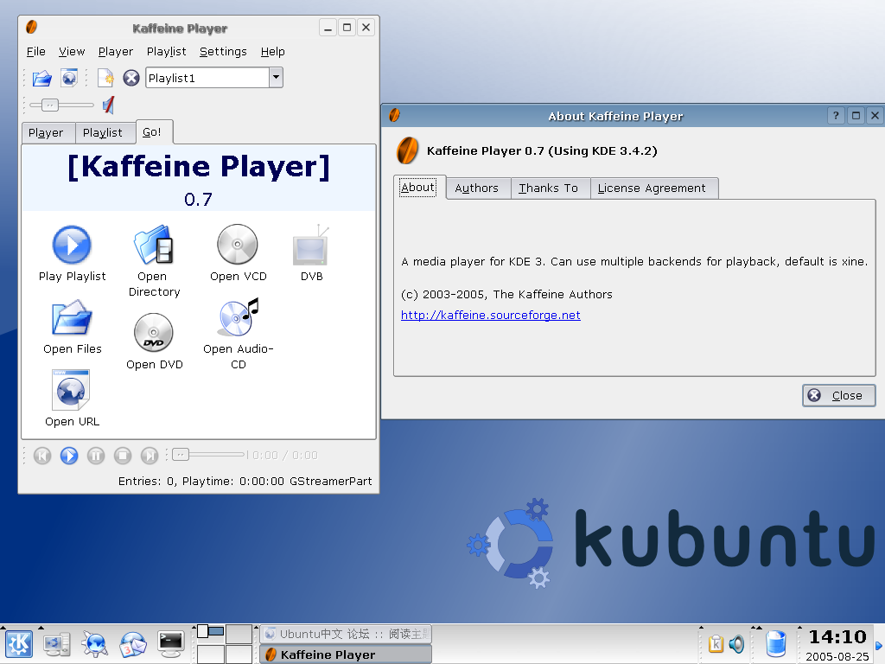Image resolution: width=885 pixels, height=664 pixels.
Task: Click inside the Playlist1 name field
Action: click(x=207, y=78)
